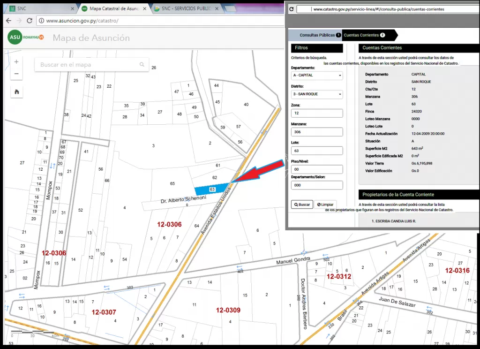480x349 pixels.
Task: Click the 12-0307 block label
Action: click(x=104, y=312)
